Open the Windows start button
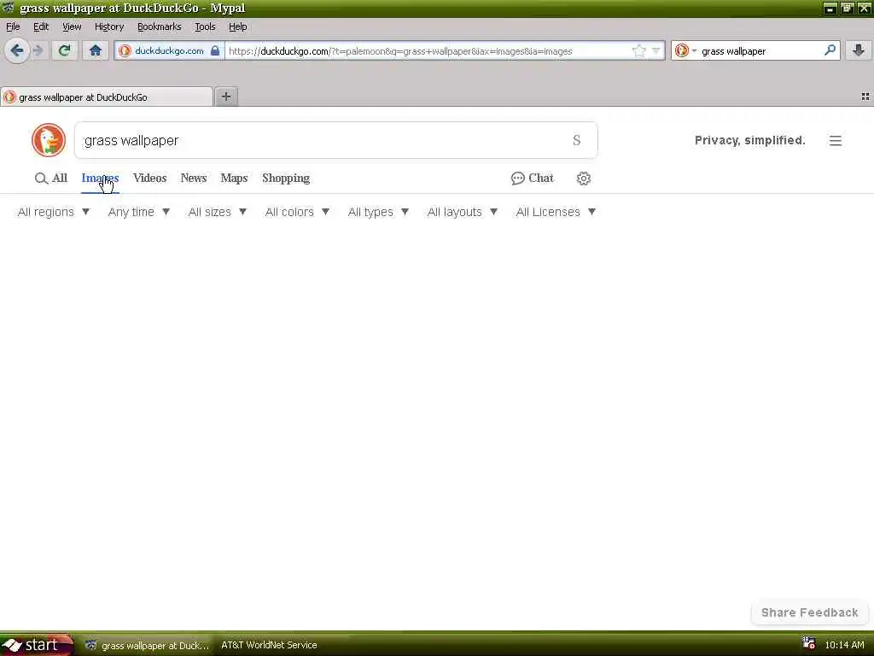The width and height of the screenshot is (874, 656). (x=37, y=645)
